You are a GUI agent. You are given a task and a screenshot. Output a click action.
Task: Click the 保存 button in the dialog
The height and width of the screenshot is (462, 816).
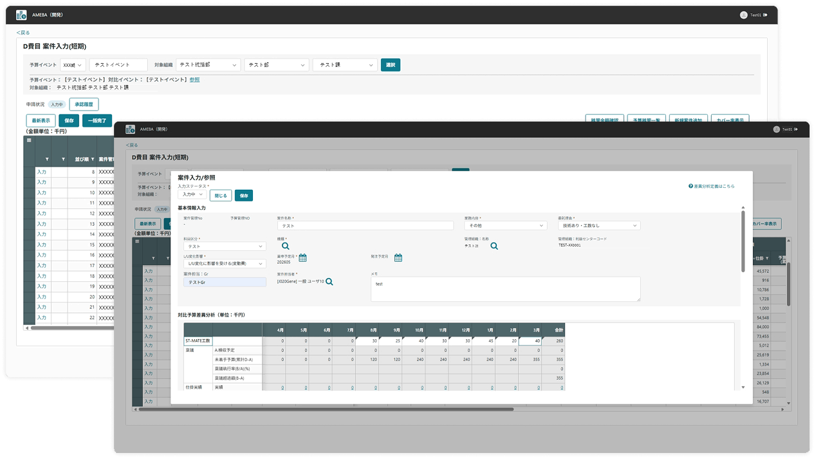pos(244,195)
